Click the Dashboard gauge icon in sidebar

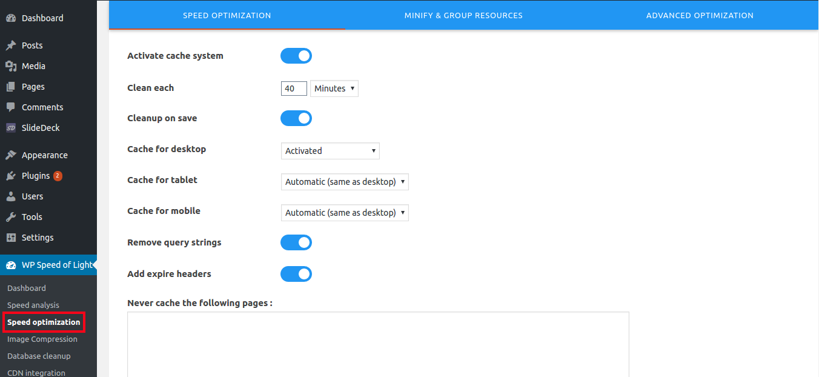(x=11, y=18)
